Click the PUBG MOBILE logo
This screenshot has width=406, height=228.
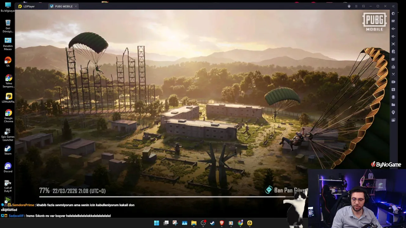point(375,22)
